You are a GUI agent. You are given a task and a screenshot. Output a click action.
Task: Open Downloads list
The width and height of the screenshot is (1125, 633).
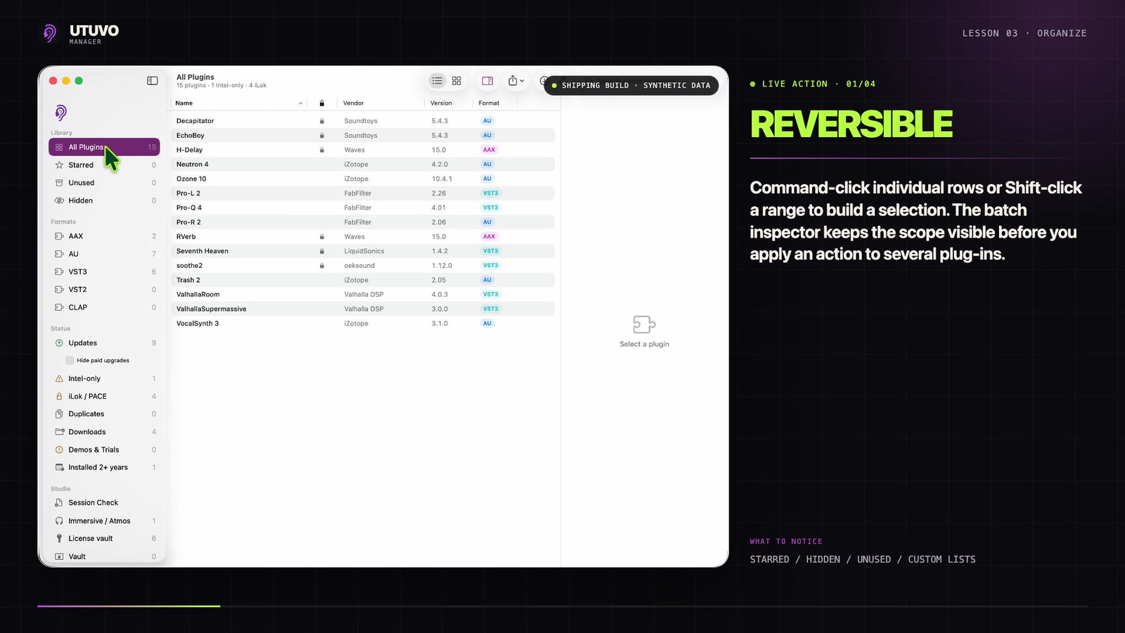point(104,432)
